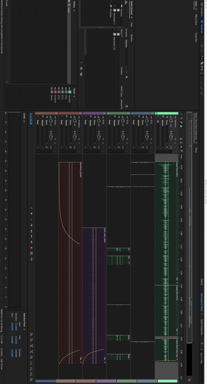
Task: Click the Zoom In (Amplitude) icon
Action: point(31,334)
